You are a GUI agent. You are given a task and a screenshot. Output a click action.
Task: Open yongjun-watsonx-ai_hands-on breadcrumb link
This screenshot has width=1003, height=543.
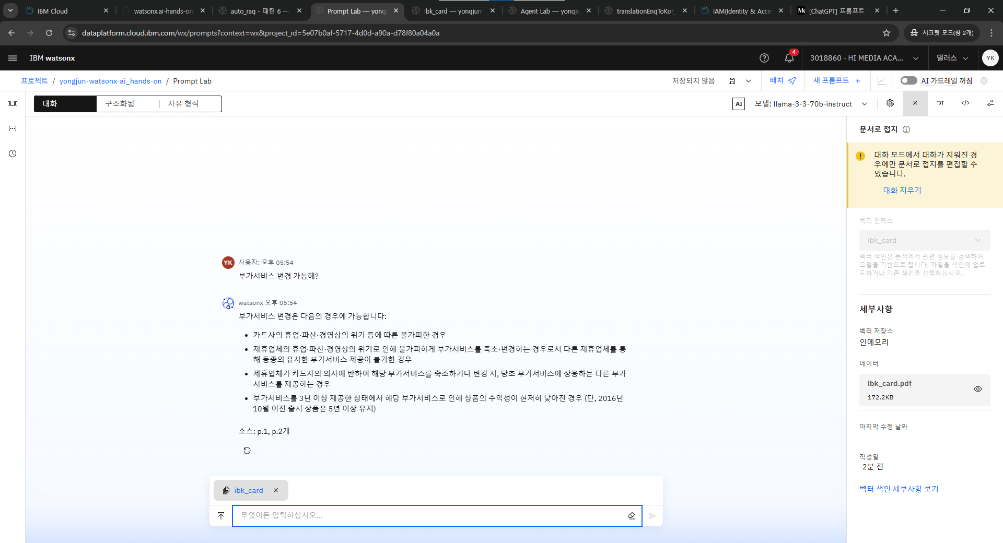click(111, 81)
